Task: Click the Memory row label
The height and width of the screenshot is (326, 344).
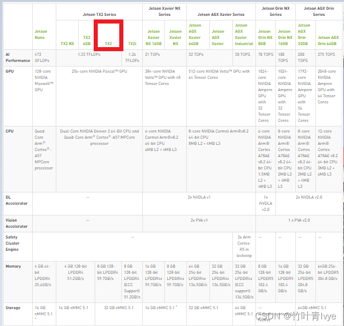Action: [x=13, y=266]
